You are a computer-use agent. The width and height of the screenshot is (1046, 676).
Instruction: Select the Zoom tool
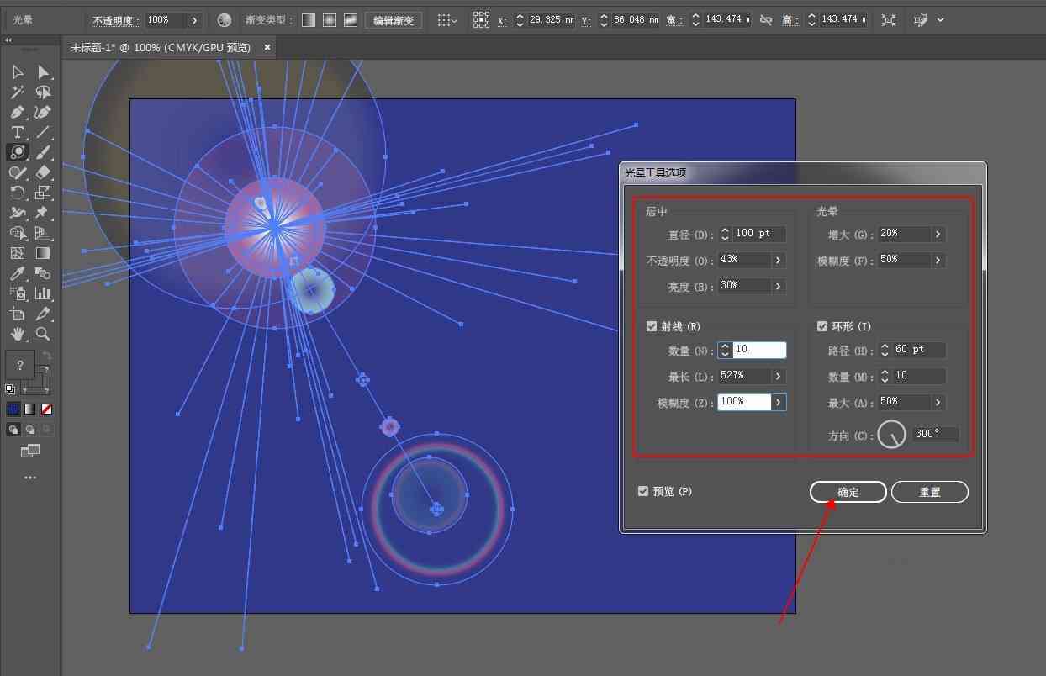[x=43, y=335]
